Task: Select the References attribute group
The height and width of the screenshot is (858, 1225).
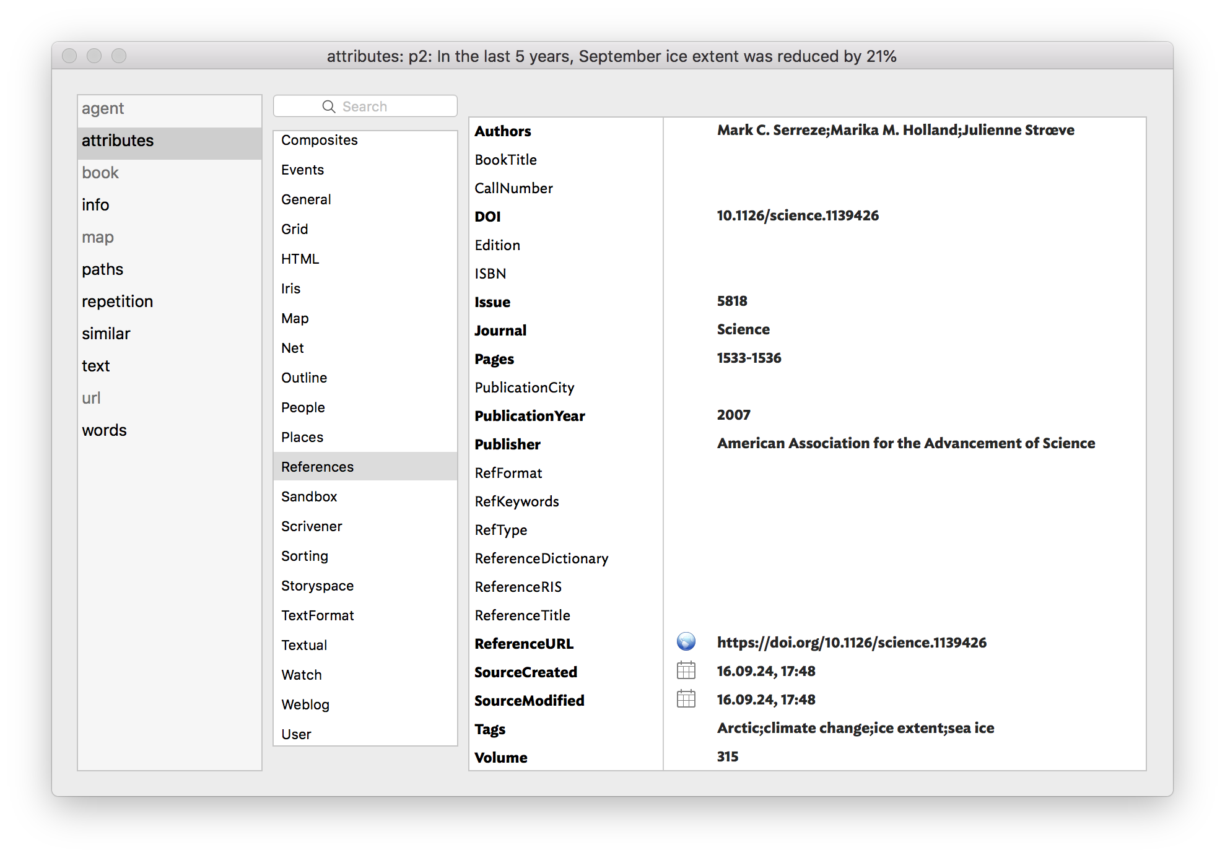Action: pos(317,467)
